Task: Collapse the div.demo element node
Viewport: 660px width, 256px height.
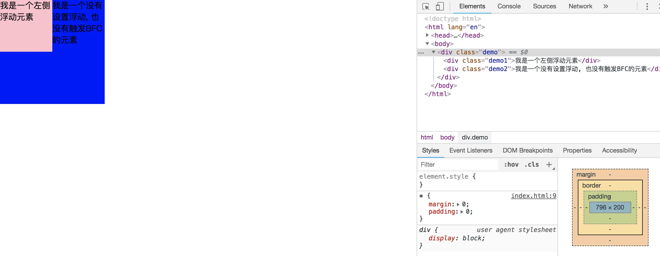Action: click(433, 52)
